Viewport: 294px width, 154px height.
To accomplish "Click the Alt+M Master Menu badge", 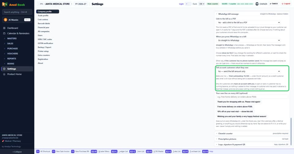I will 94,151.
